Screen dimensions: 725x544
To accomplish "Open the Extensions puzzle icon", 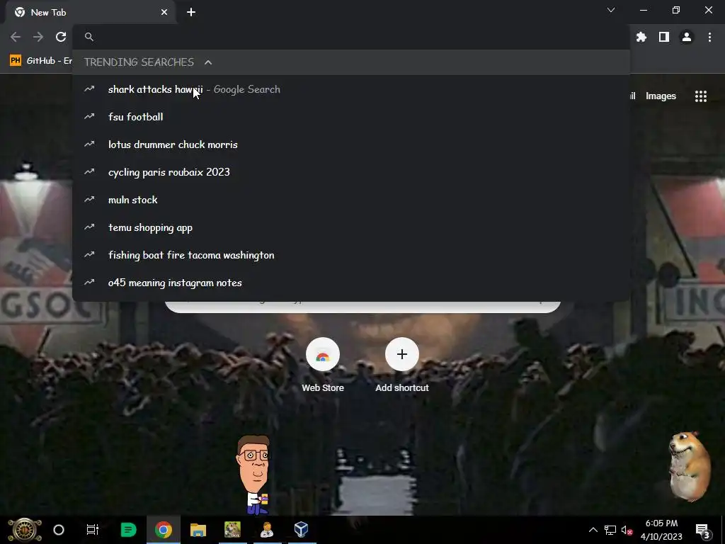I will coord(641,37).
